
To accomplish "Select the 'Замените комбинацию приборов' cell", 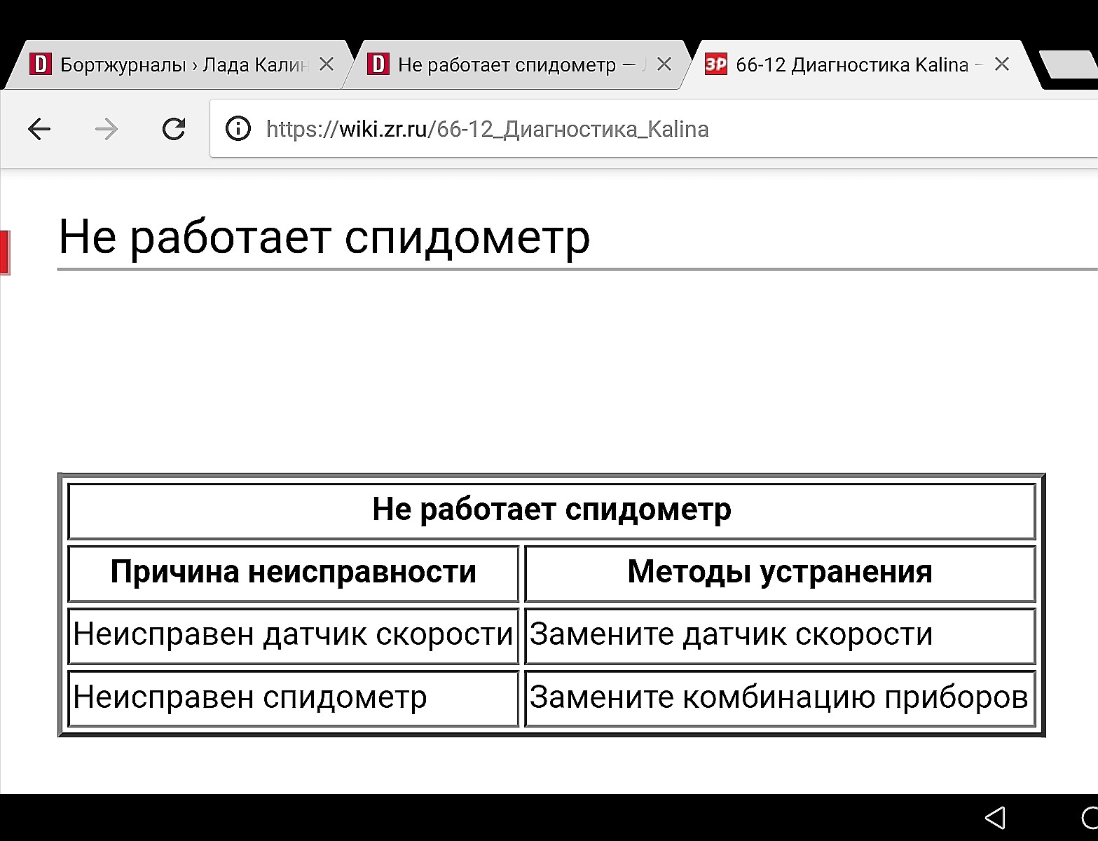I will [778, 697].
